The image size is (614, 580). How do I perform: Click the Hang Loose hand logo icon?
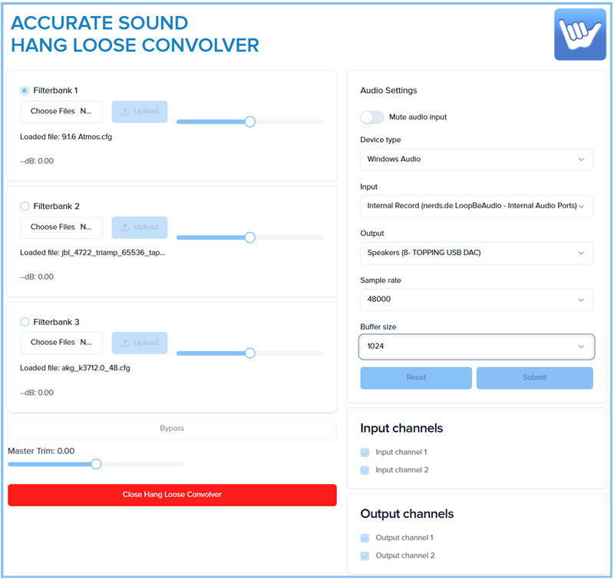click(579, 35)
